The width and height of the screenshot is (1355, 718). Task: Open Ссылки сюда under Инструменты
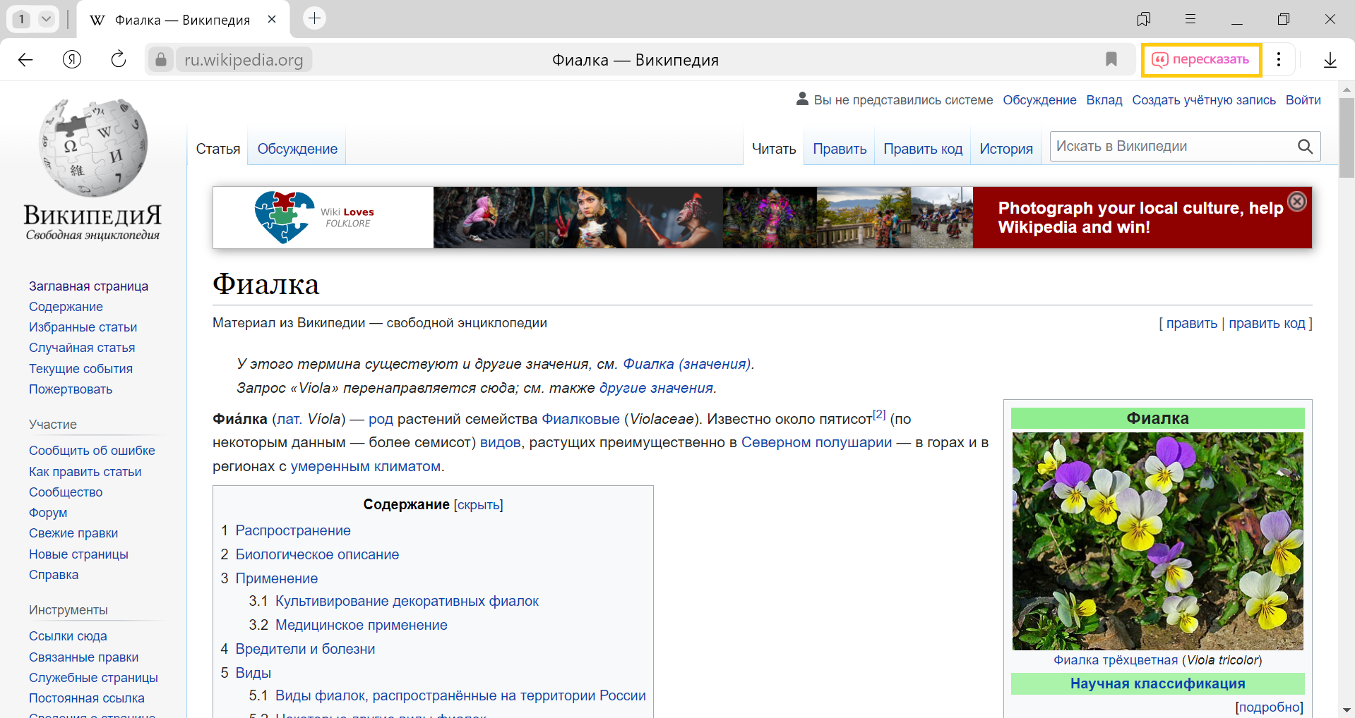pos(68,636)
